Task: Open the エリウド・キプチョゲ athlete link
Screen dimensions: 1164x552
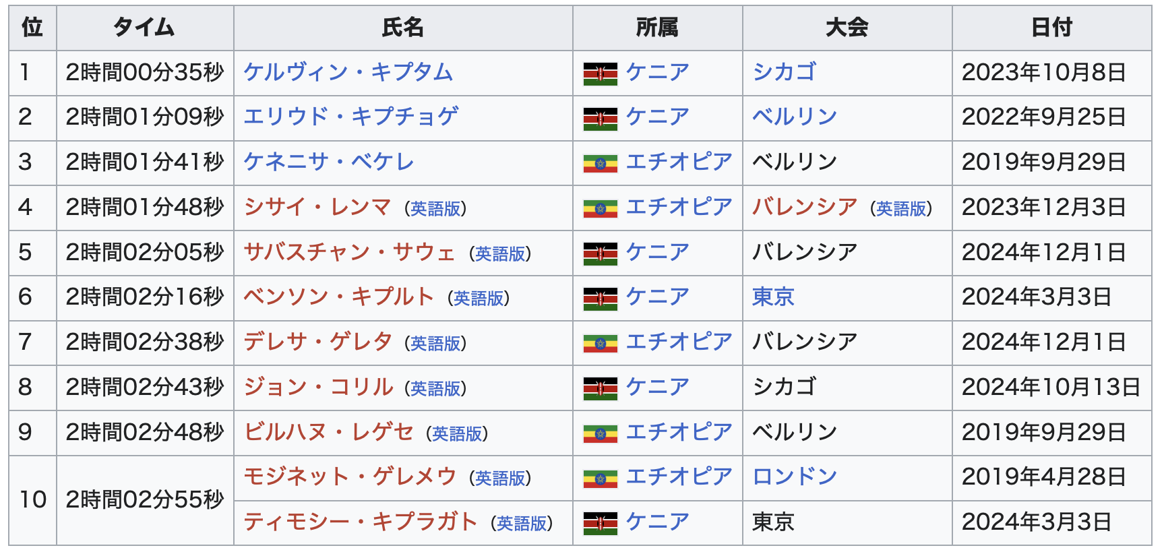Action: pos(350,117)
